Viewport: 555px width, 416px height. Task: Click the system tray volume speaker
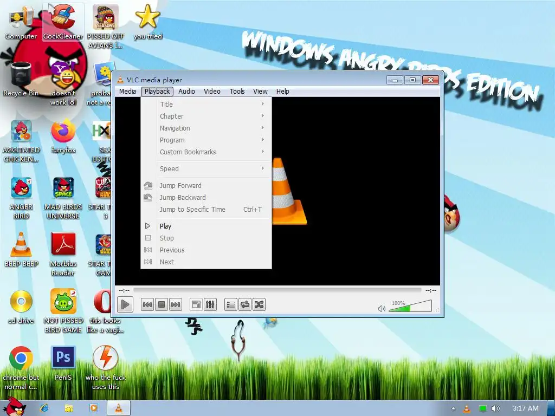(496, 408)
